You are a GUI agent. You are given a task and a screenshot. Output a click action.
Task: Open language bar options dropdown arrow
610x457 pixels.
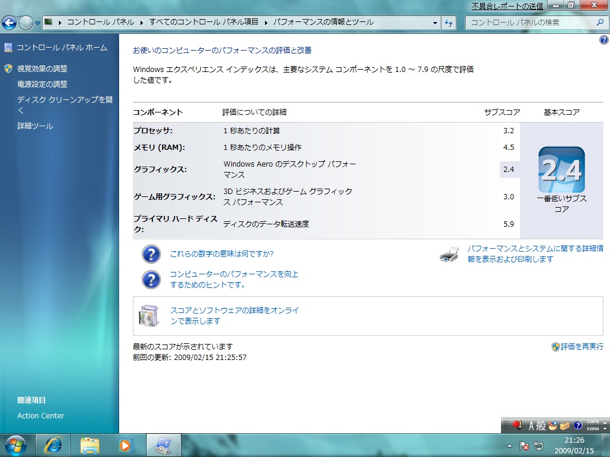pyautogui.click(x=605, y=428)
